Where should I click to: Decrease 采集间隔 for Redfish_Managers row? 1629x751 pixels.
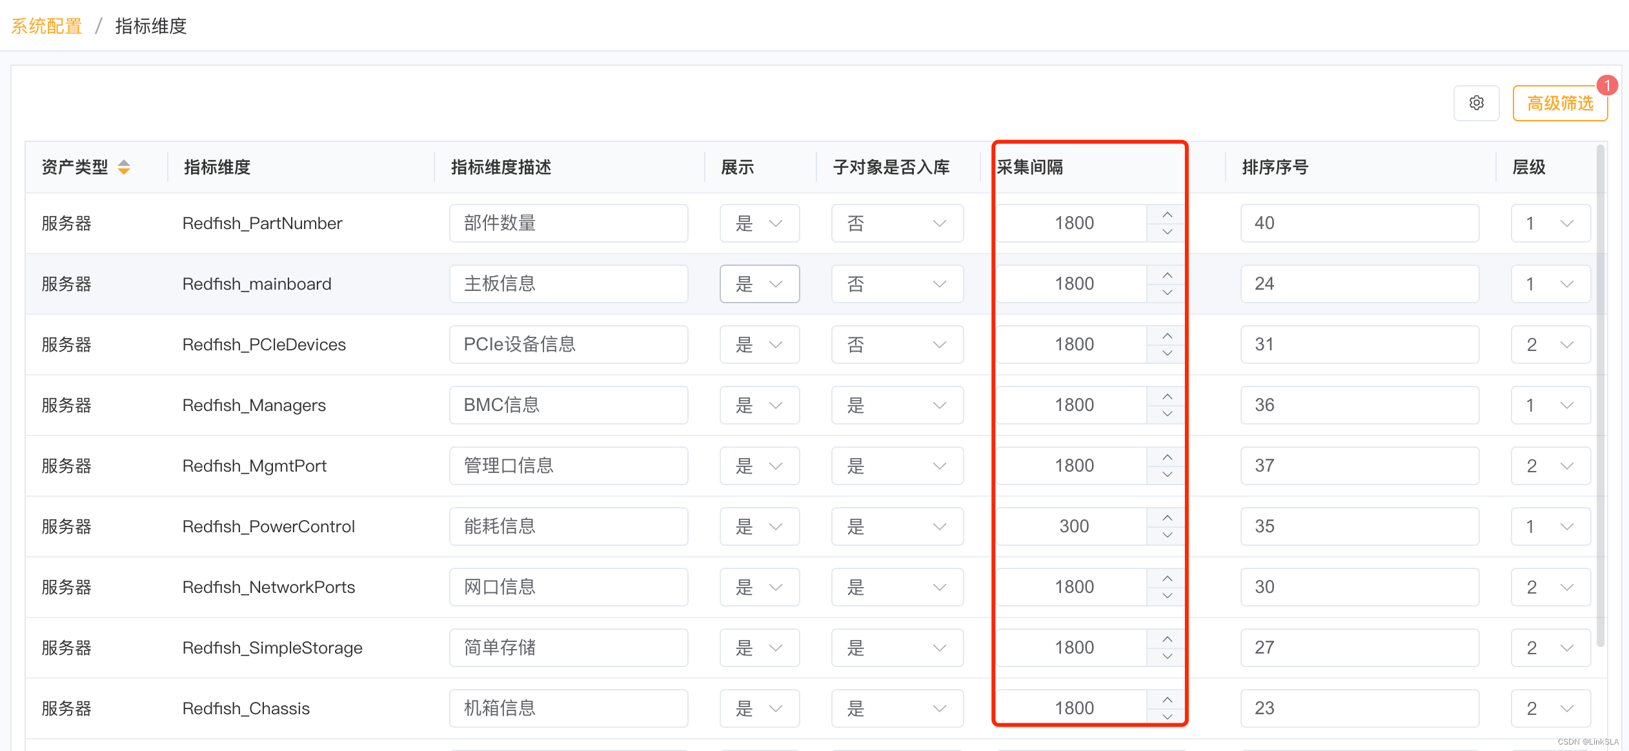1167,414
